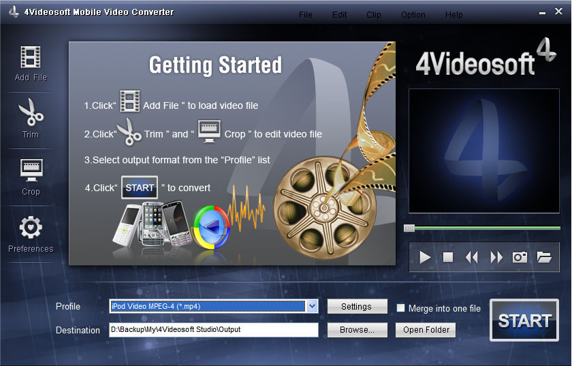Viewport: 572px width, 366px height.
Task: Play the preview video
Action: (x=425, y=257)
